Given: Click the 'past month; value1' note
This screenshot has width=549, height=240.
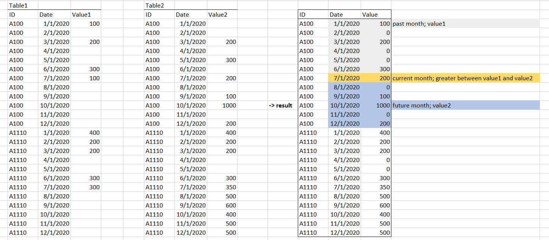Looking at the screenshot, I should 465,23.
